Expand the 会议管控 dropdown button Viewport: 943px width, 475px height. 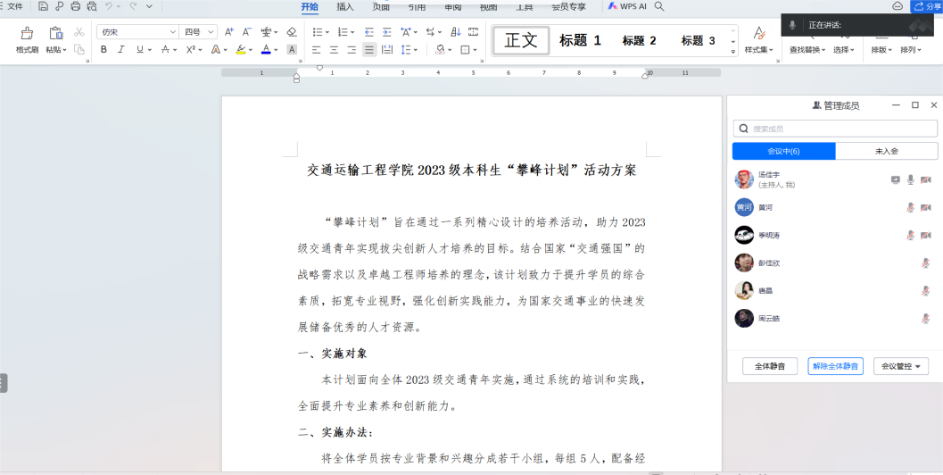coord(901,366)
